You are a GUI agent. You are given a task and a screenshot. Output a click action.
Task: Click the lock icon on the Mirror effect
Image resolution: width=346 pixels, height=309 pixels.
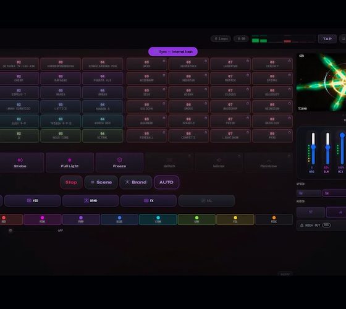pyautogui.click(x=239, y=156)
